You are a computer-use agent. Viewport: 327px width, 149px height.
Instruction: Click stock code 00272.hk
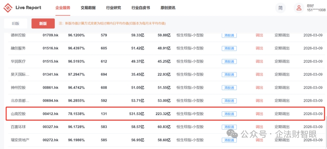pyautogui.click(x=50, y=140)
